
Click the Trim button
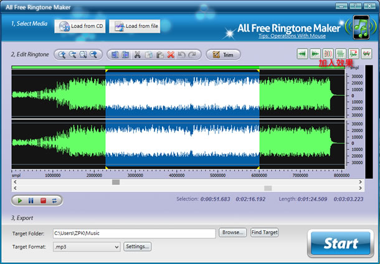[x=223, y=55]
